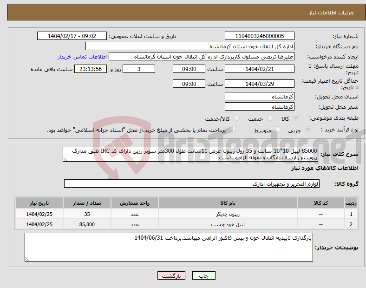Click the price validity hour 09:00 field

pos(189,84)
